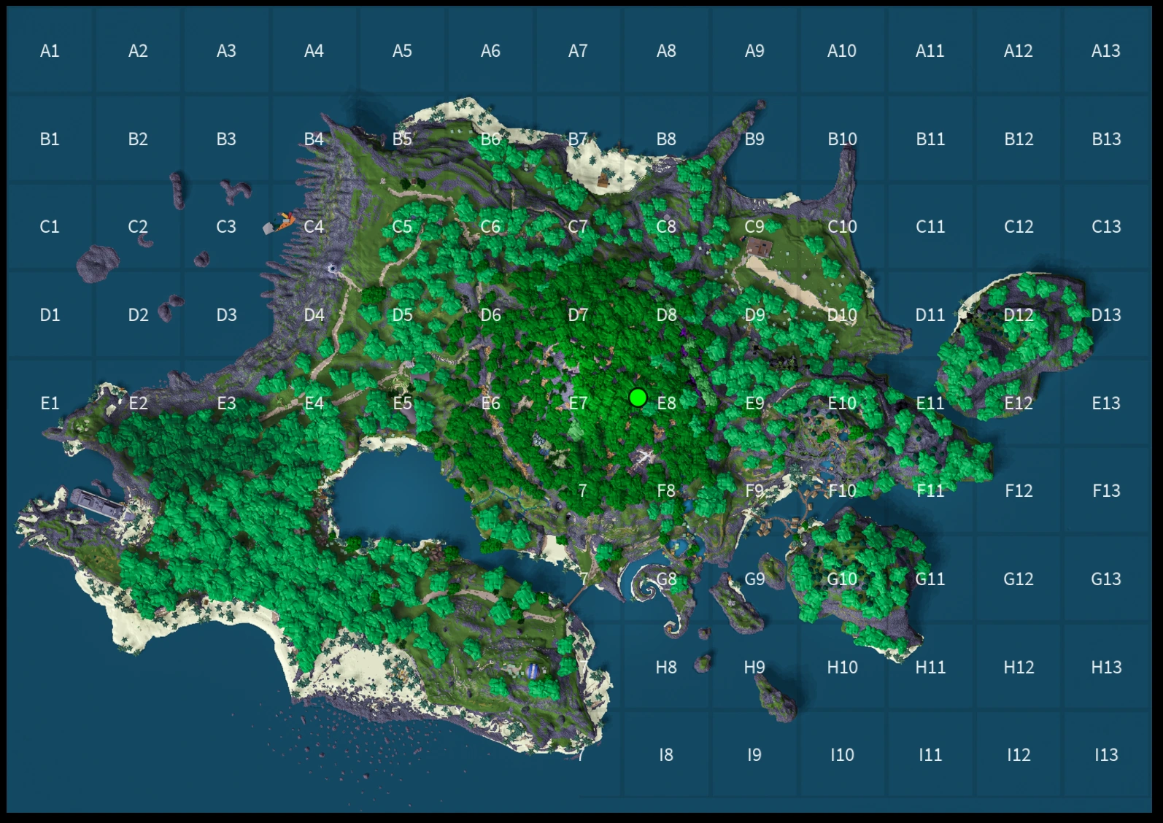This screenshot has height=823, width=1163.
Task: Click grid label I10
Action: [842, 755]
